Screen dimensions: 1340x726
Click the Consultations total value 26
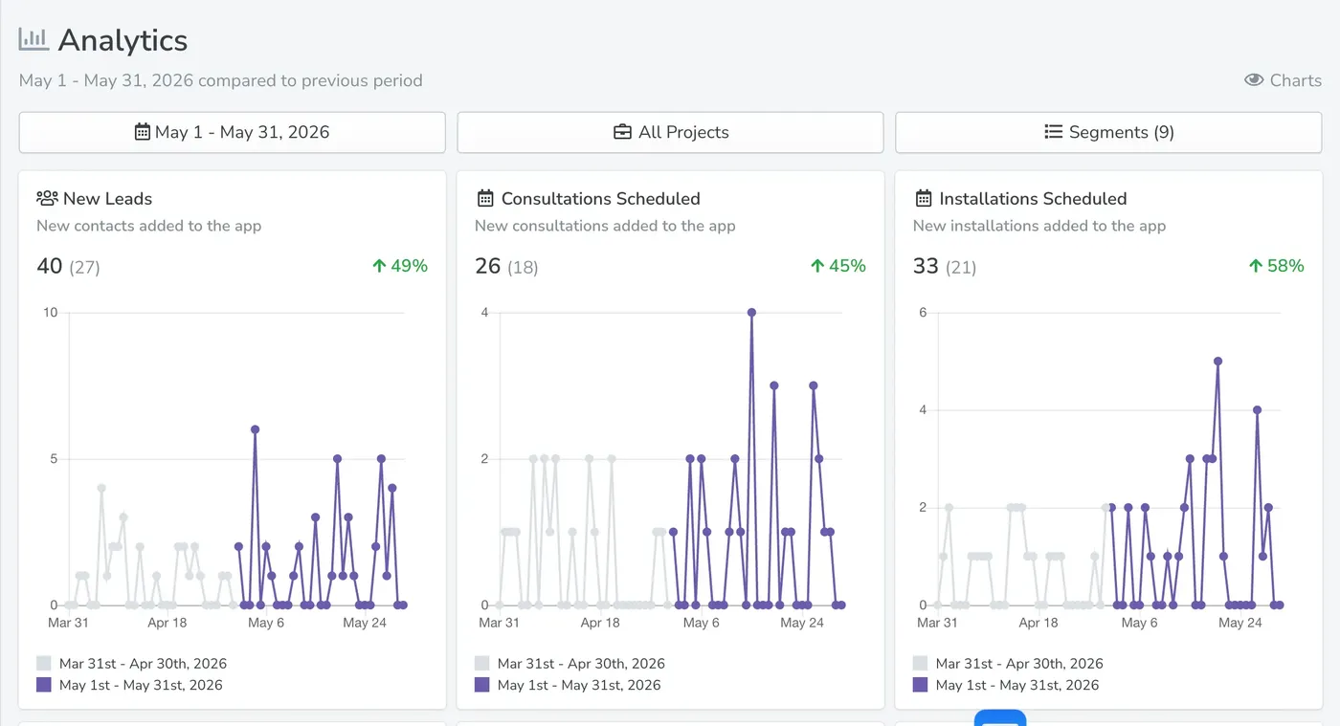[488, 266]
